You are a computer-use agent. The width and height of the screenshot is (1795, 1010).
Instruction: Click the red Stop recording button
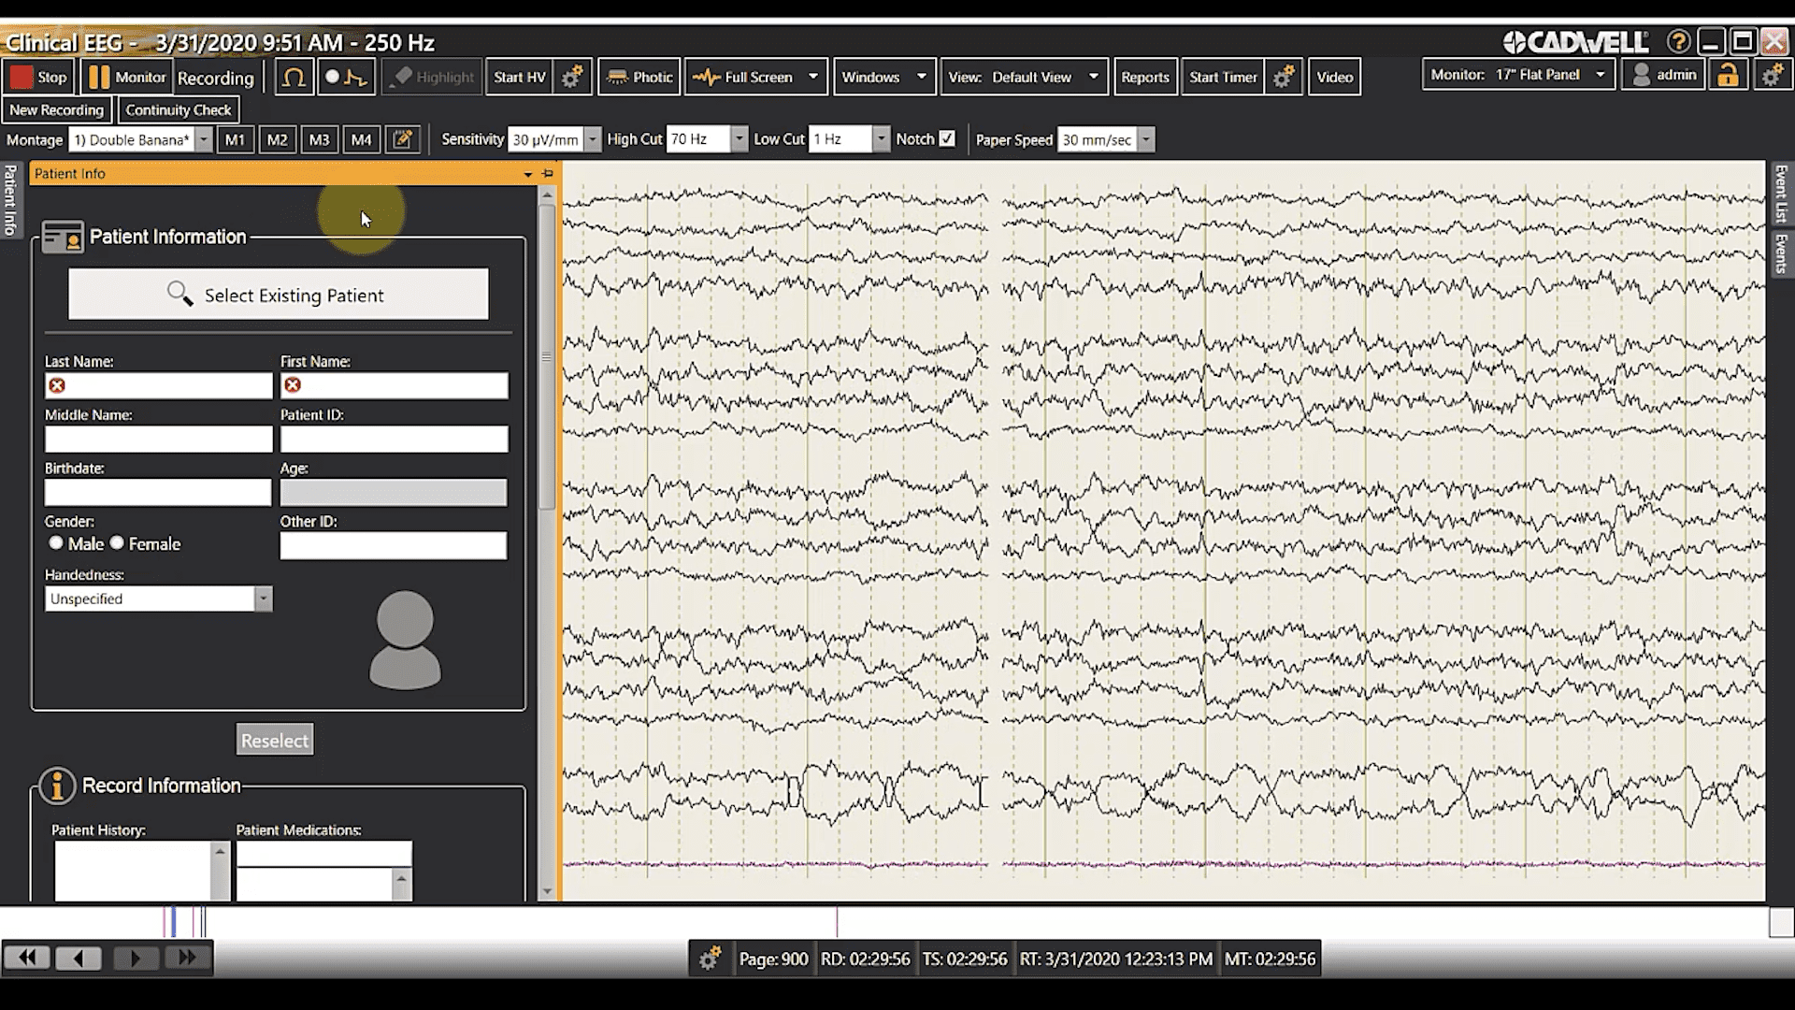(x=38, y=78)
